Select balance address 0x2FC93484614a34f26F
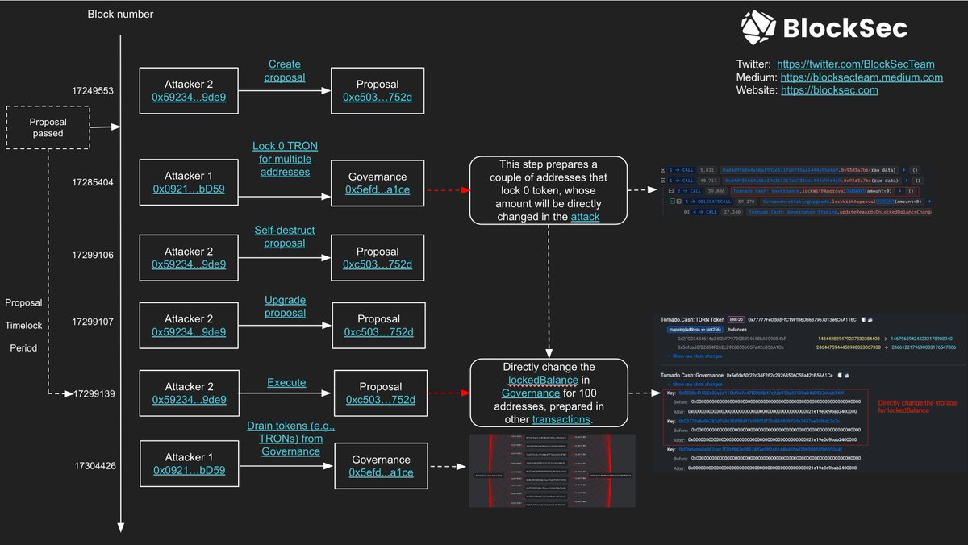The image size is (968, 545). (x=731, y=339)
